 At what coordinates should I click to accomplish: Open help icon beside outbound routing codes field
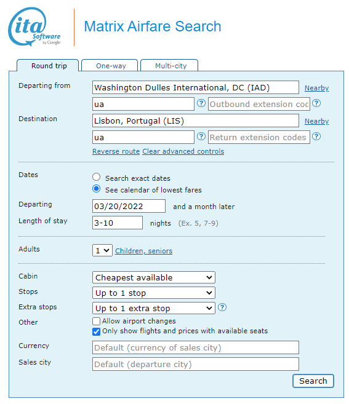pos(201,103)
